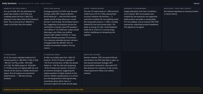Open the V4 Predictions card
Viewport: 203px width, 94px height.
21,69
